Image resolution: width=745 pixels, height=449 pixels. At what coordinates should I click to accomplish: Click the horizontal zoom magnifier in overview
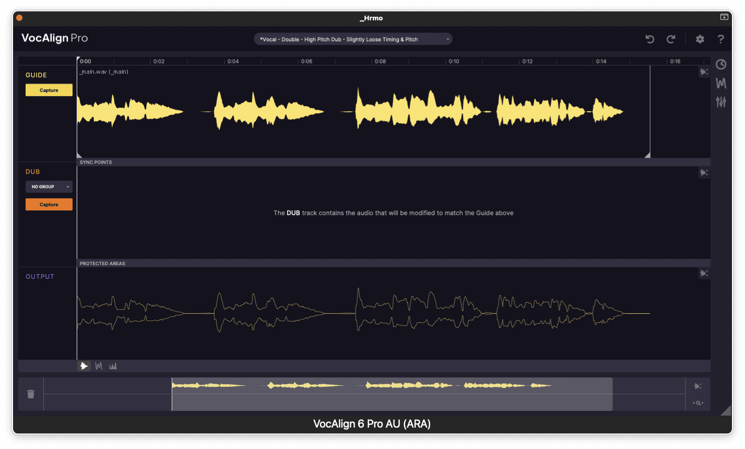(698, 403)
